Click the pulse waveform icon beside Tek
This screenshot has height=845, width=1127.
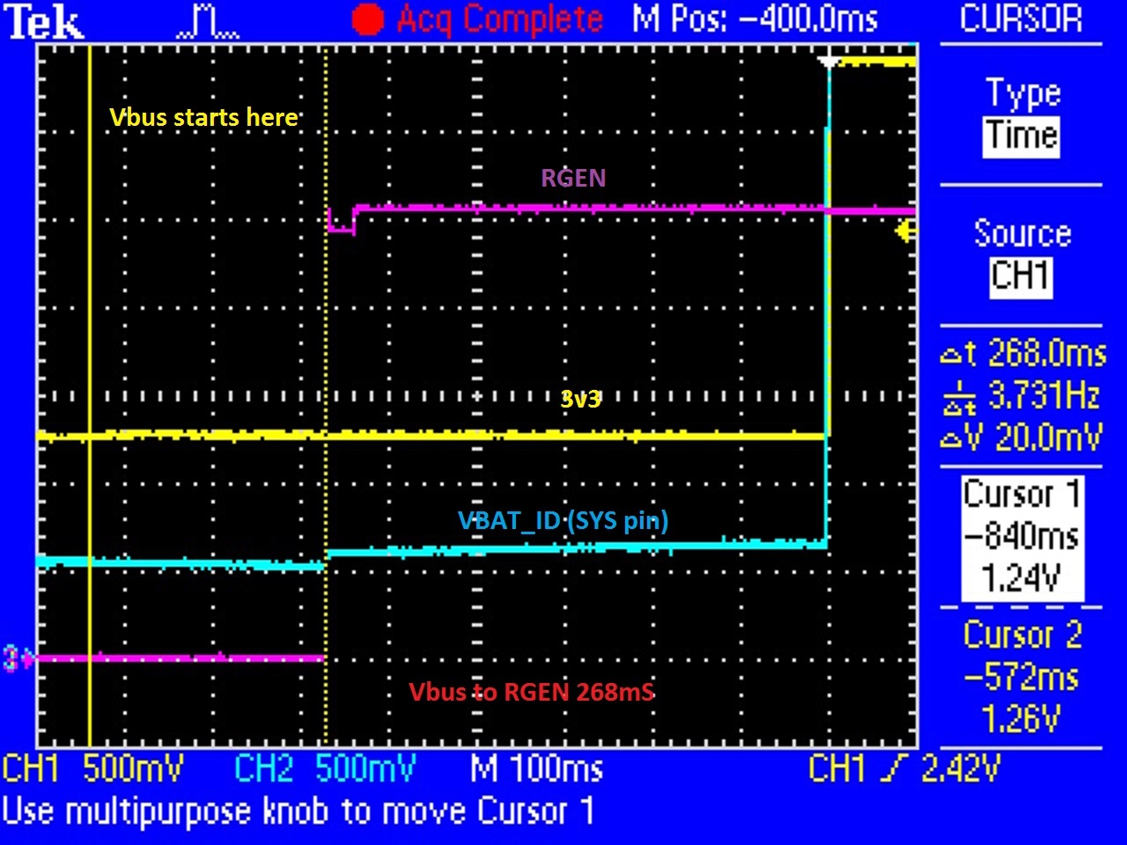point(208,22)
